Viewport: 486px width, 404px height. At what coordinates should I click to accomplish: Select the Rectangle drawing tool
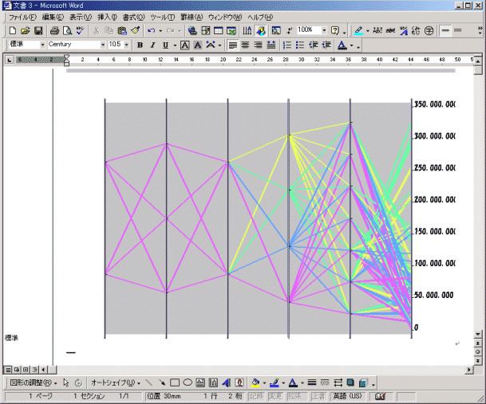[x=175, y=382]
